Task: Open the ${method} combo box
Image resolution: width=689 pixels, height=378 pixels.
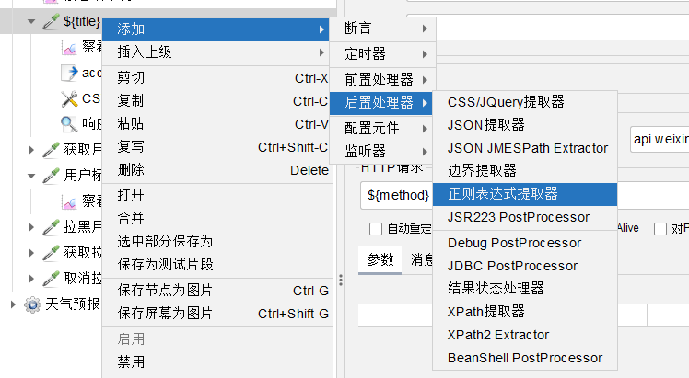Action: [x=395, y=195]
